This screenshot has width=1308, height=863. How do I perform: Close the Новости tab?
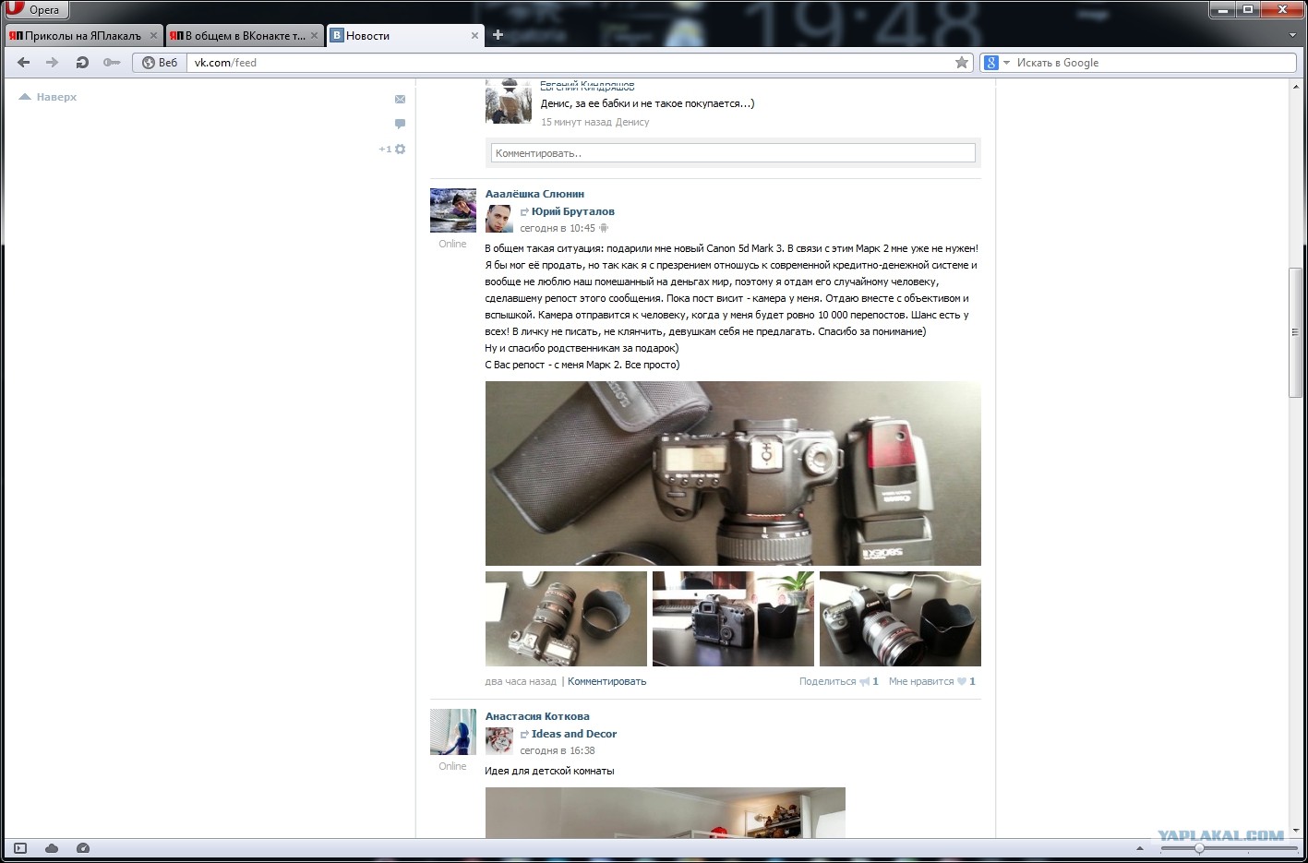tap(474, 36)
